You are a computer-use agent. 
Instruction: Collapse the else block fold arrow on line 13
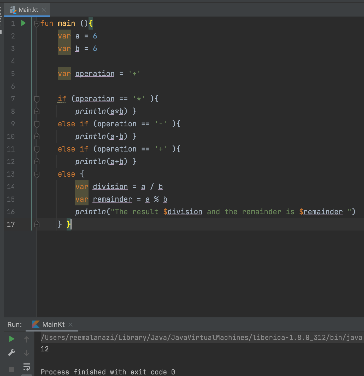(37, 174)
